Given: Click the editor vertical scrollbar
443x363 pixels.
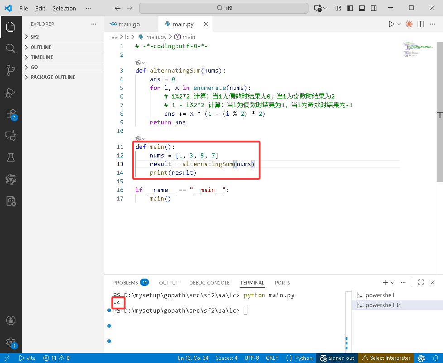Looking at the screenshot, I should [440, 112].
